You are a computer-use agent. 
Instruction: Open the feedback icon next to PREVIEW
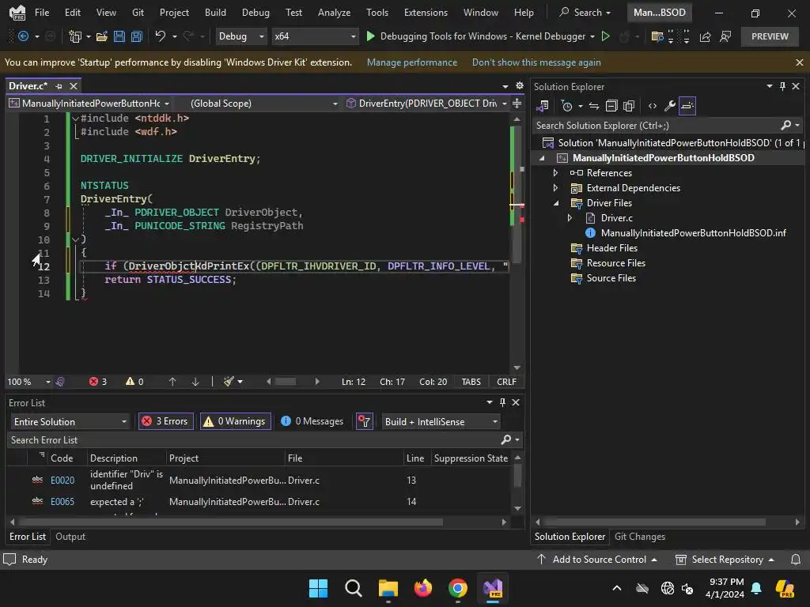pyautogui.click(x=725, y=36)
